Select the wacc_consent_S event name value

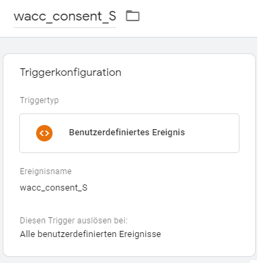(x=53, y=188)
